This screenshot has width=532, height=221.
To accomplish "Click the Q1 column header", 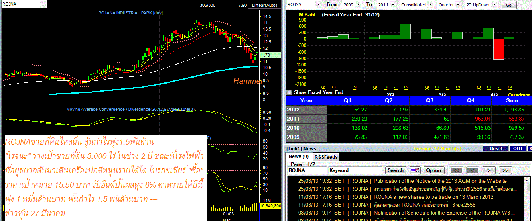I will click(x=348, y=100).
